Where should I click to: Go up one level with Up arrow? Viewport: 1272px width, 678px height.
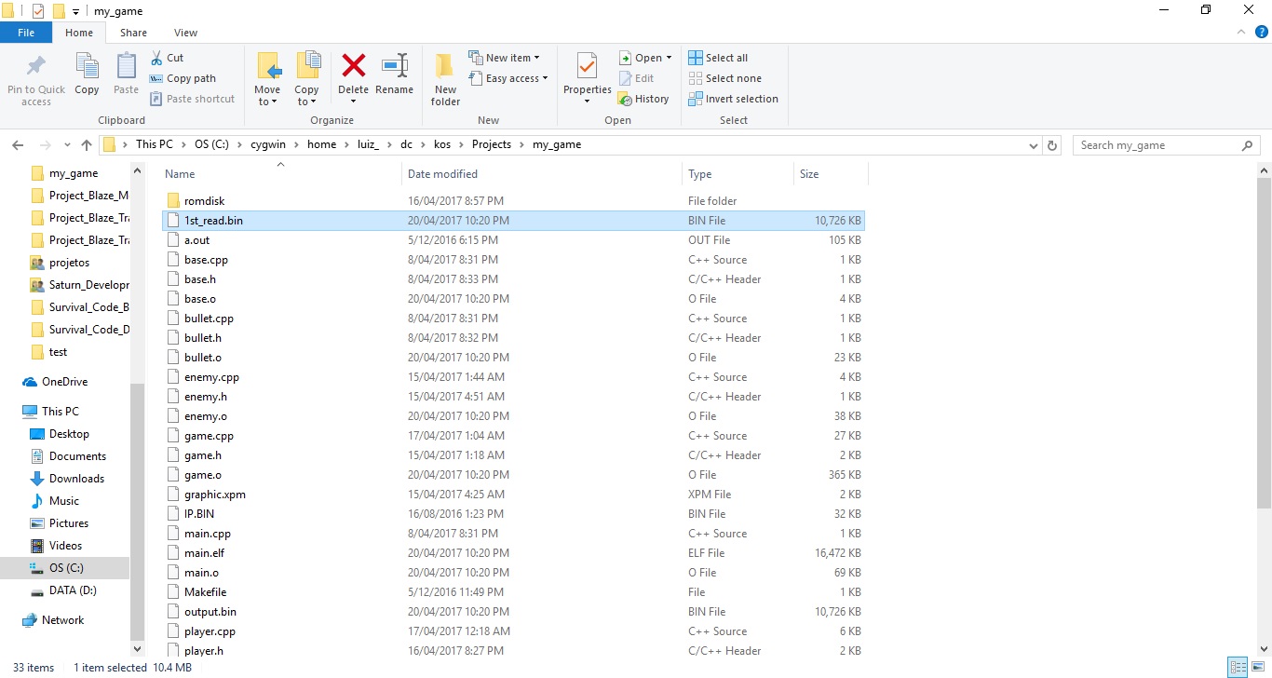click(87, 145)
